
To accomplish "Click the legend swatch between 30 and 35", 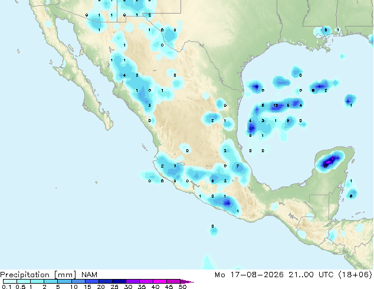I will click(x=133, y=281).
